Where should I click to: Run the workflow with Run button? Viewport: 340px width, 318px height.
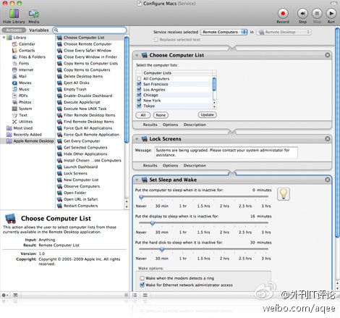pos(331,14)
